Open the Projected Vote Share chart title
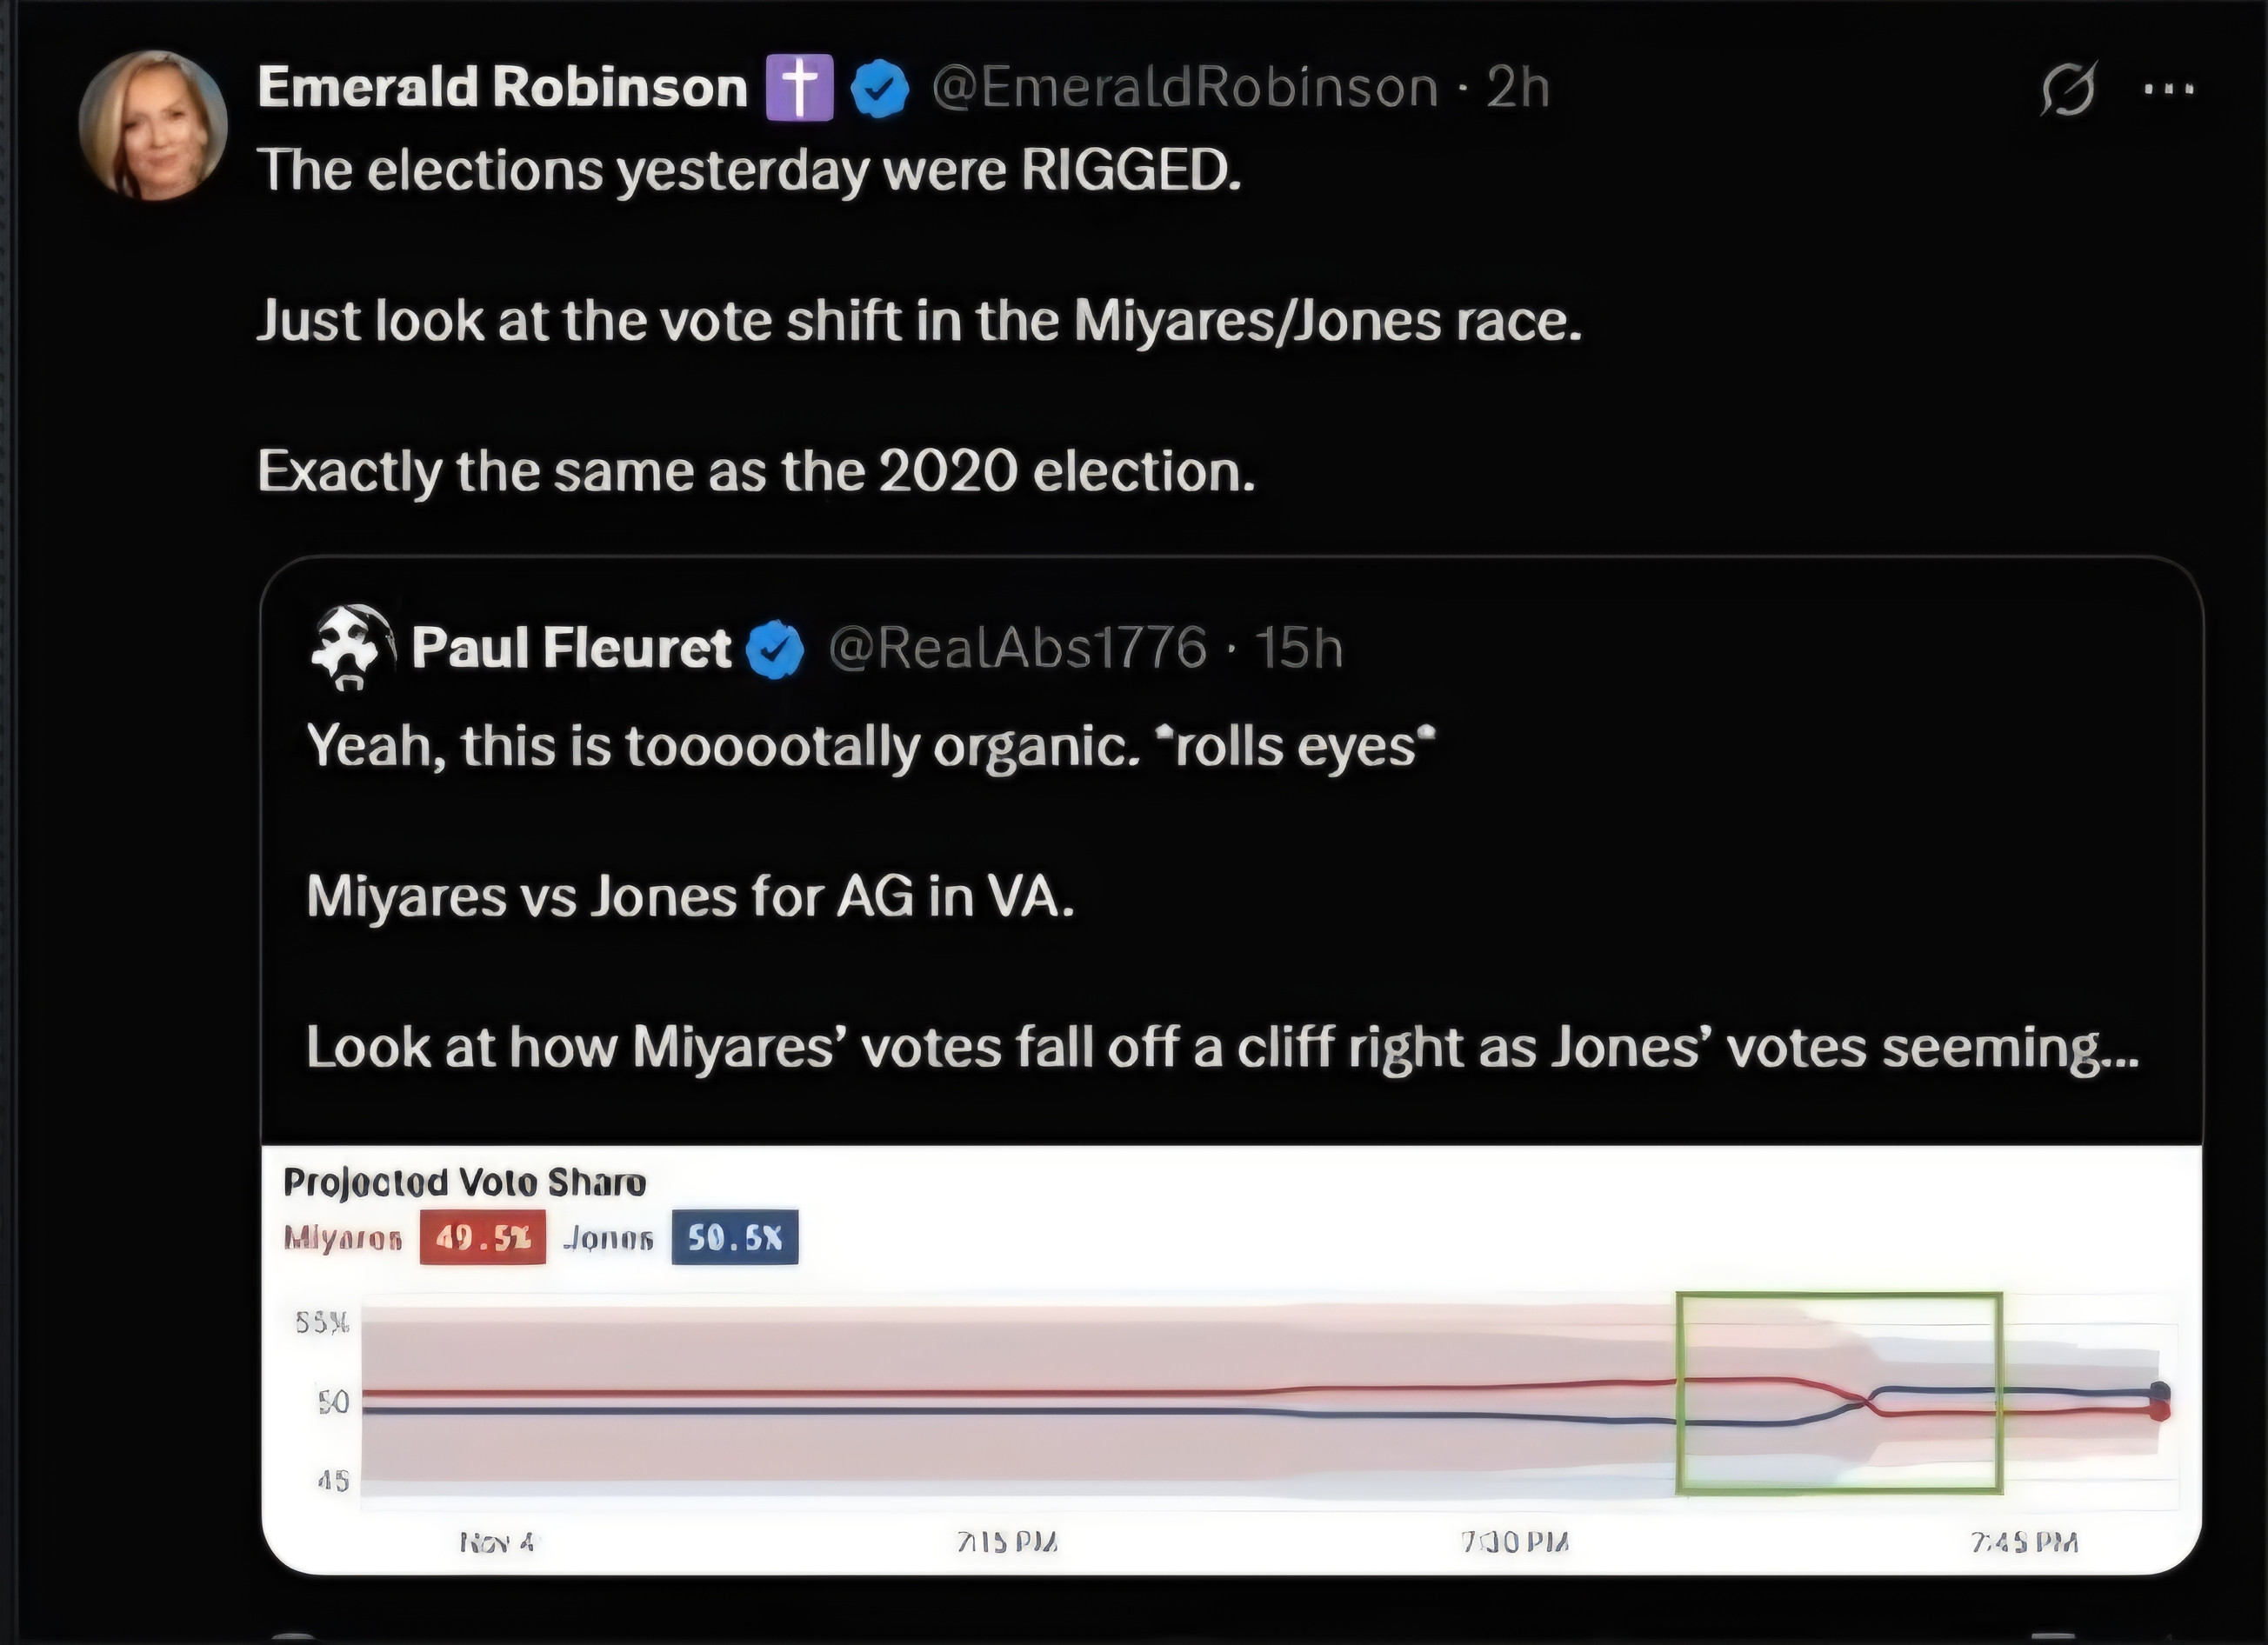 coord(465,1182)
